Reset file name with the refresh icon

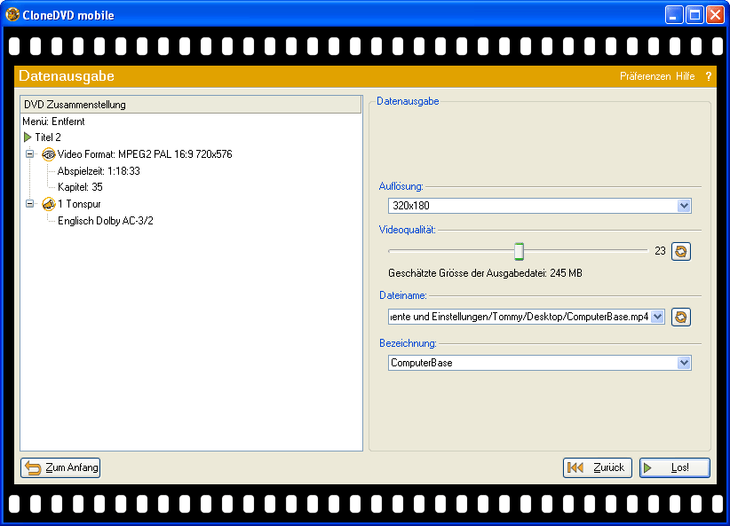(x=680, y=318)
